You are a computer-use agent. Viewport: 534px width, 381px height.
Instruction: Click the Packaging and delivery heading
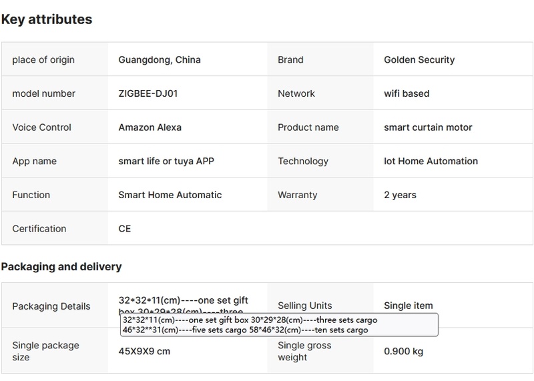61,267
